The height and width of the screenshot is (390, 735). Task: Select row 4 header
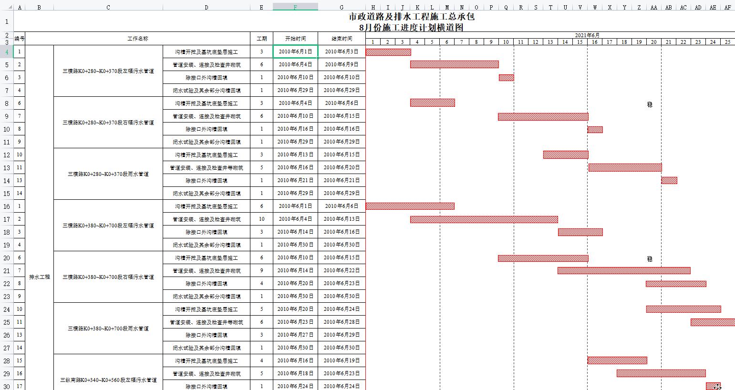tap(7, 51)
